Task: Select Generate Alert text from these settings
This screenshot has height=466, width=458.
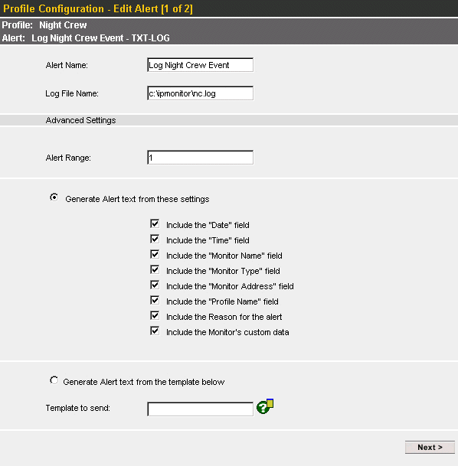Action: pyautogui.click(x=54, y=197)
